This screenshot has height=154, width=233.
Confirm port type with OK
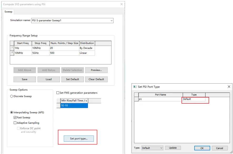[202, 148]
